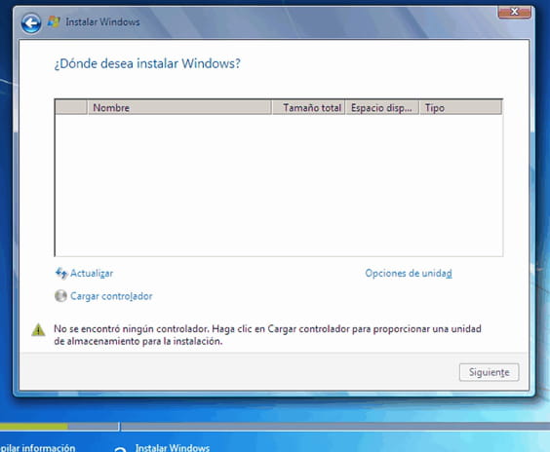
Task: Open the Actualizar link
Action: pyautogui.click(x=92, y=274)
